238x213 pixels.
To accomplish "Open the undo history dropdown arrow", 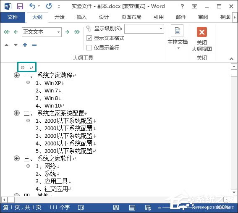I will pyautogui.click(x=39, y=6).
